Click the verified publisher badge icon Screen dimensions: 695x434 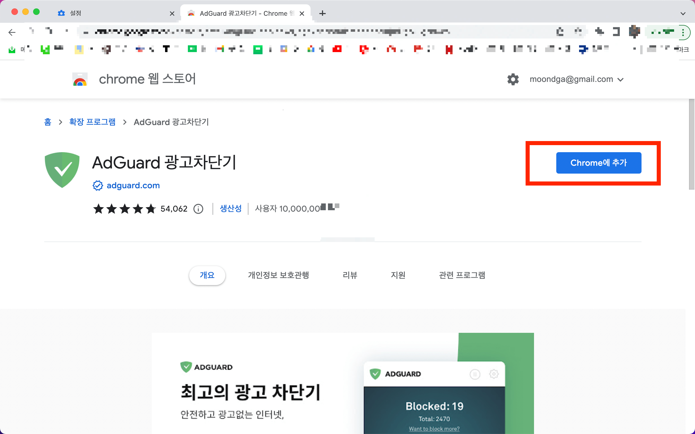tap(98, 186)
